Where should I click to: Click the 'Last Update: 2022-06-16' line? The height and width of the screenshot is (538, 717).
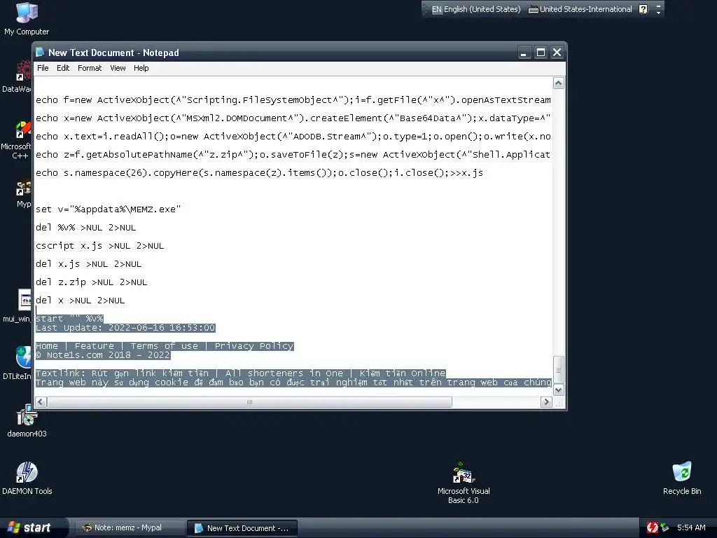[x=125, y=328]
